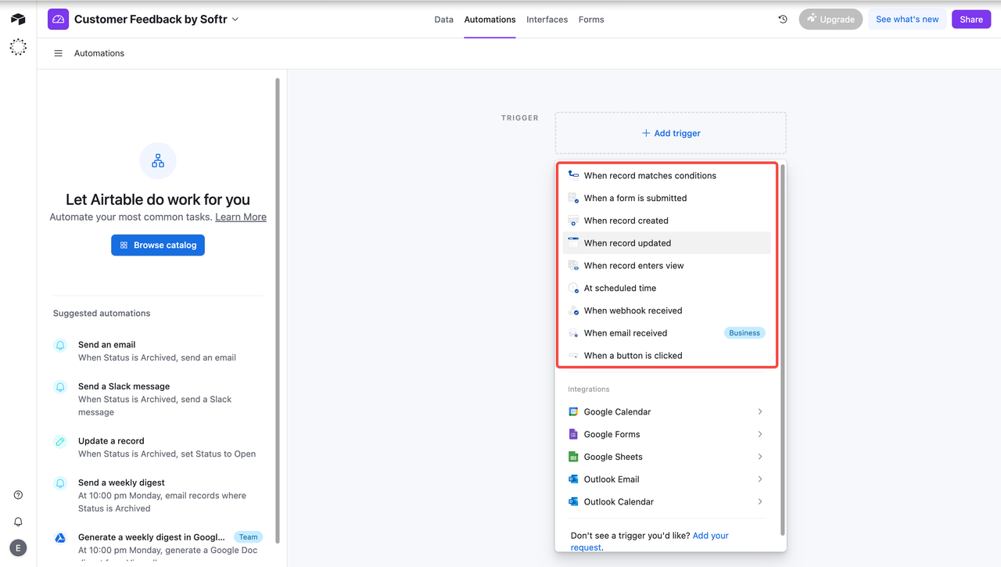Click the hamburger menu icon beside Automations
This screenshot has width=1001, height=567.
pyautogui.click(x=58, y=52)
